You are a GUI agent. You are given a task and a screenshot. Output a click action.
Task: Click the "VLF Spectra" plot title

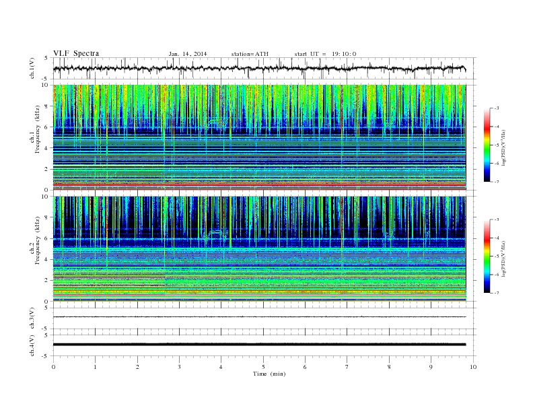pos(76,53)
